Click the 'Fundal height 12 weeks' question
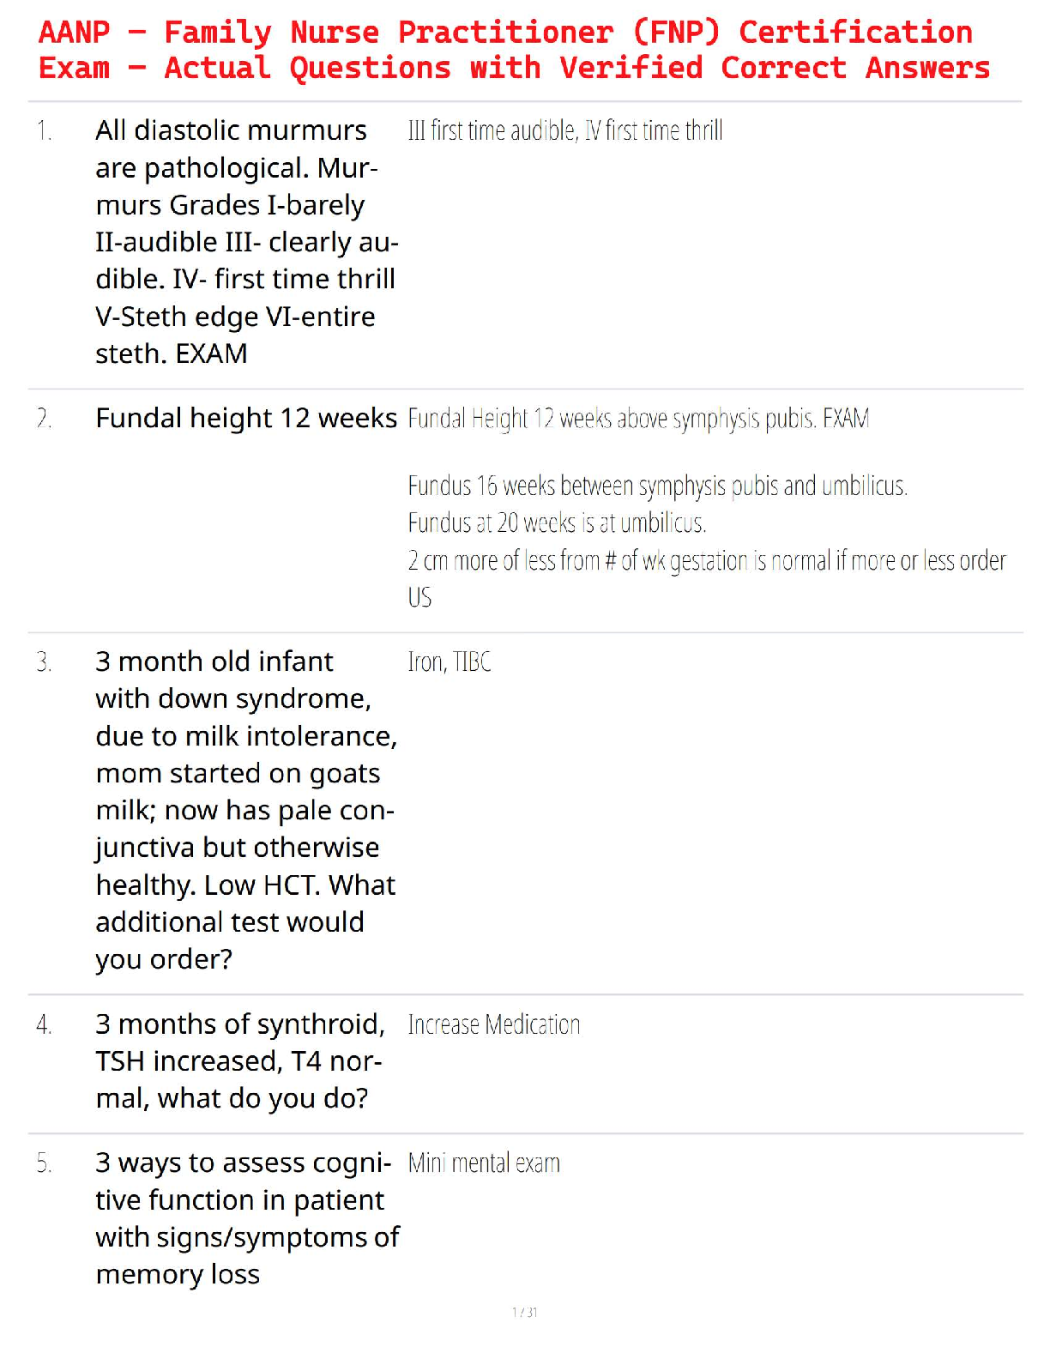 click(246, 419)
